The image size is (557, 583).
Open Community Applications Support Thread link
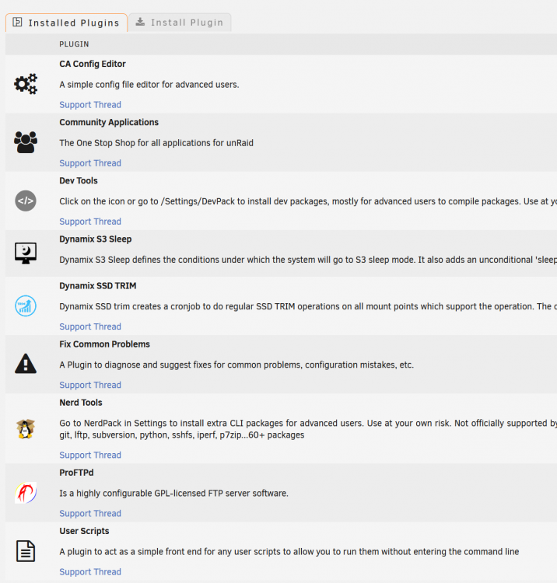point(90,163)
